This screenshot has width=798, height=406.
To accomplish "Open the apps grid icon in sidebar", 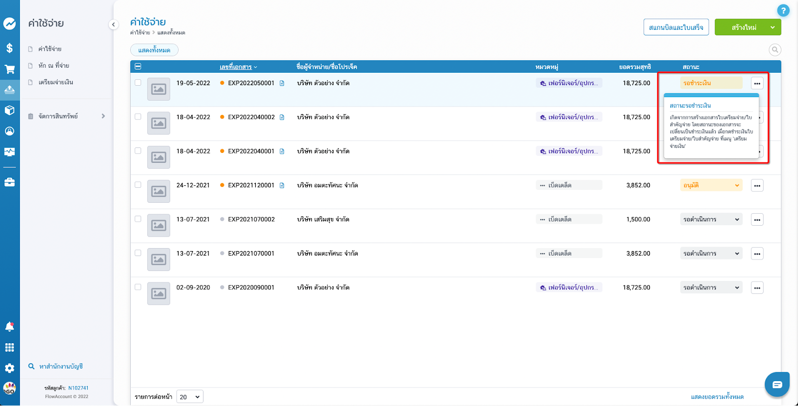I will pyautogui.click(x=9, y=348).
